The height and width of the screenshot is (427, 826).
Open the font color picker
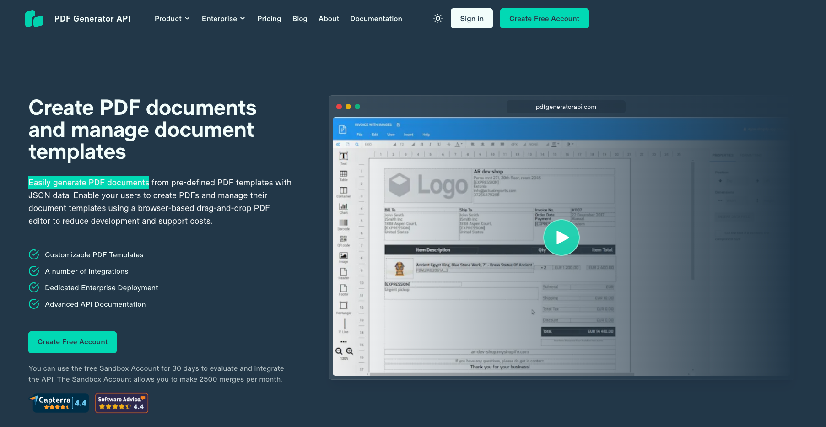click(458, 144)
